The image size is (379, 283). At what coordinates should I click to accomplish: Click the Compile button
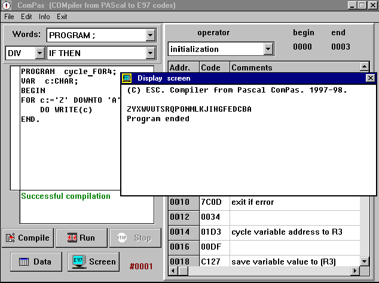click(x=27, y=238)
